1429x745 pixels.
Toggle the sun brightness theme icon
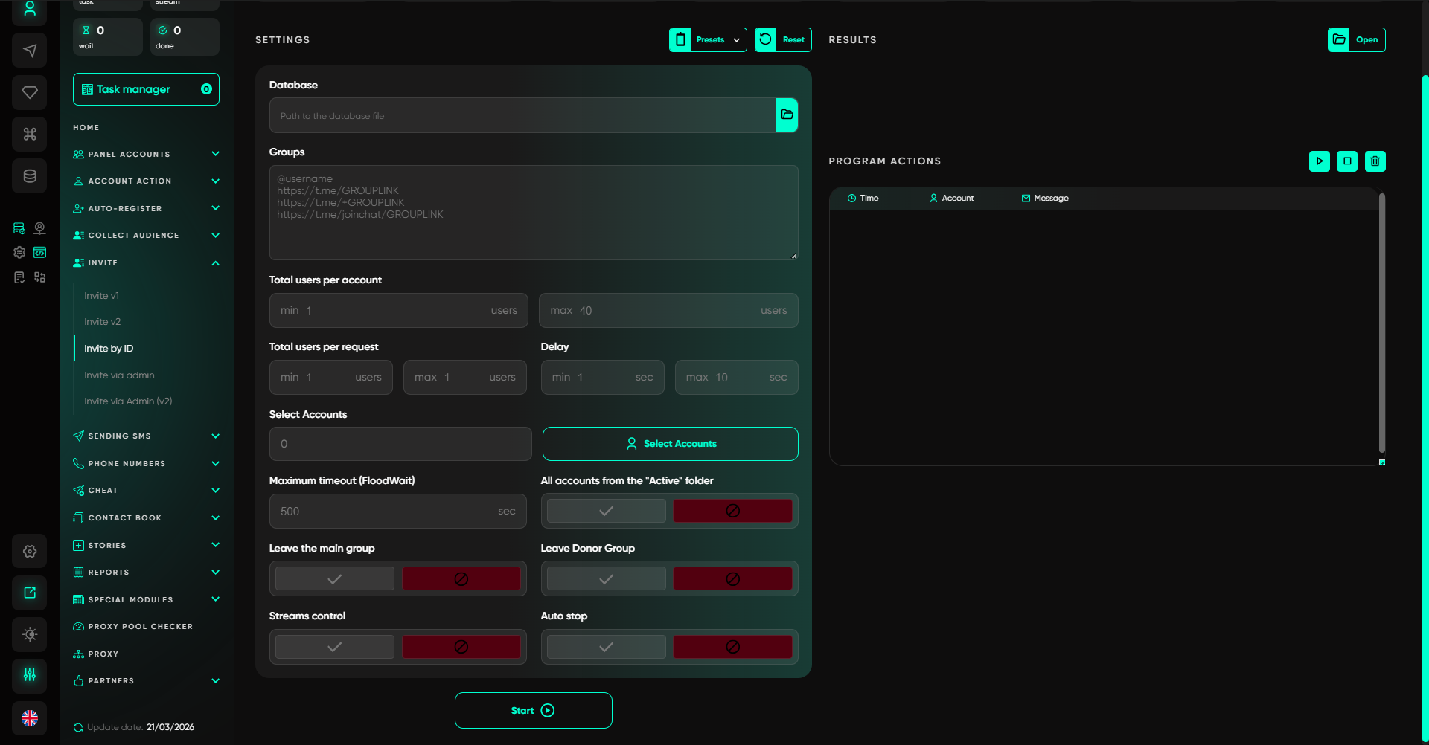(30, 634)
